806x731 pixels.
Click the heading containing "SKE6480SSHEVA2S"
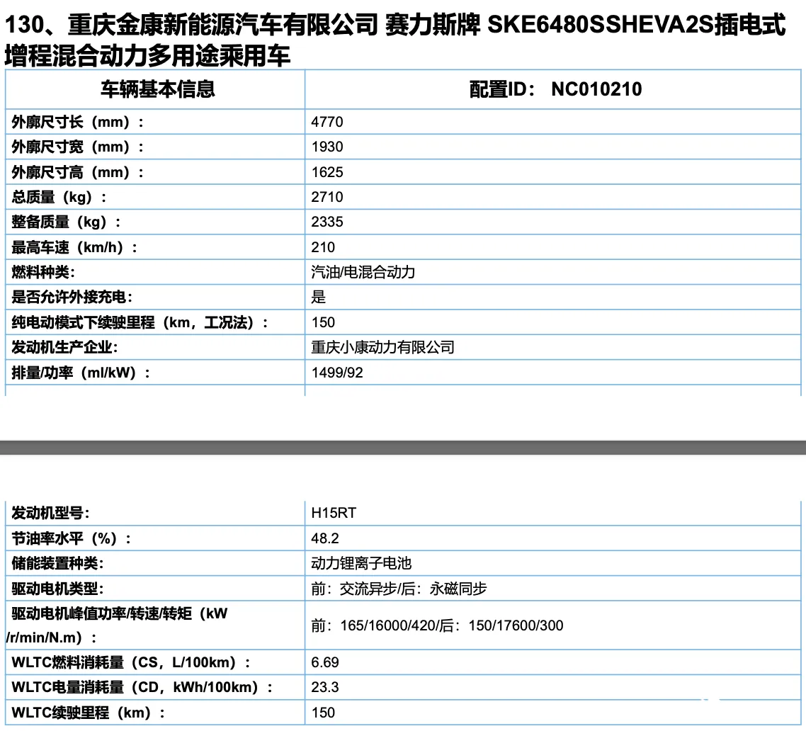click(x=395, y=40)
